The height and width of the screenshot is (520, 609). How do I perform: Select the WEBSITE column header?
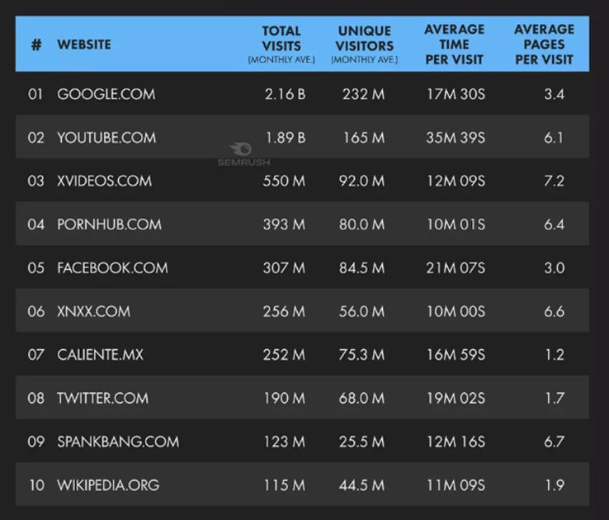pos(84,45)
